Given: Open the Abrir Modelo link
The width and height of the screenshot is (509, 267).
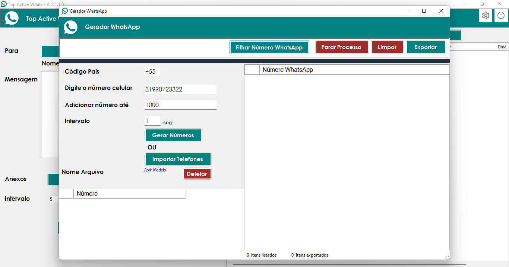Looking at the screenshot, I should coord(155,170).
